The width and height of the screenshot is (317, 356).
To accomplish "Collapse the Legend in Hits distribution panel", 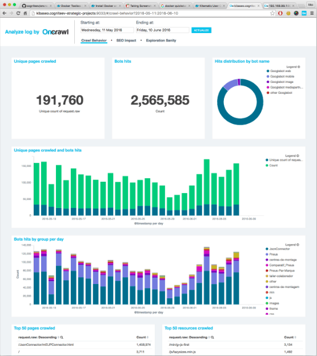I will pyautogui.click(x=293, y=67).
